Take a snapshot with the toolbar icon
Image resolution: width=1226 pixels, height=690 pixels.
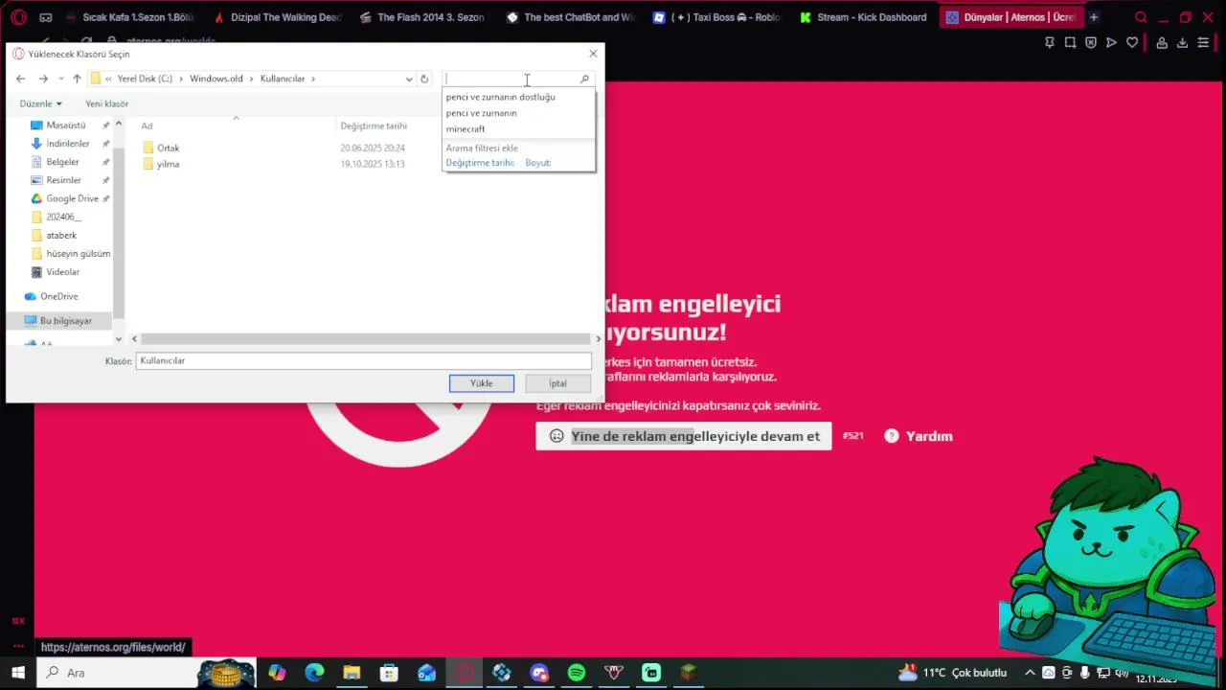tap(1070, 42)
